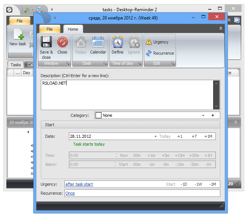Click Time spinner stepper

click(117, 155)
